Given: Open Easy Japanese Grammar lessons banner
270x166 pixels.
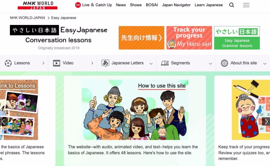Looking at the screenshot, I should click(237, 38).
